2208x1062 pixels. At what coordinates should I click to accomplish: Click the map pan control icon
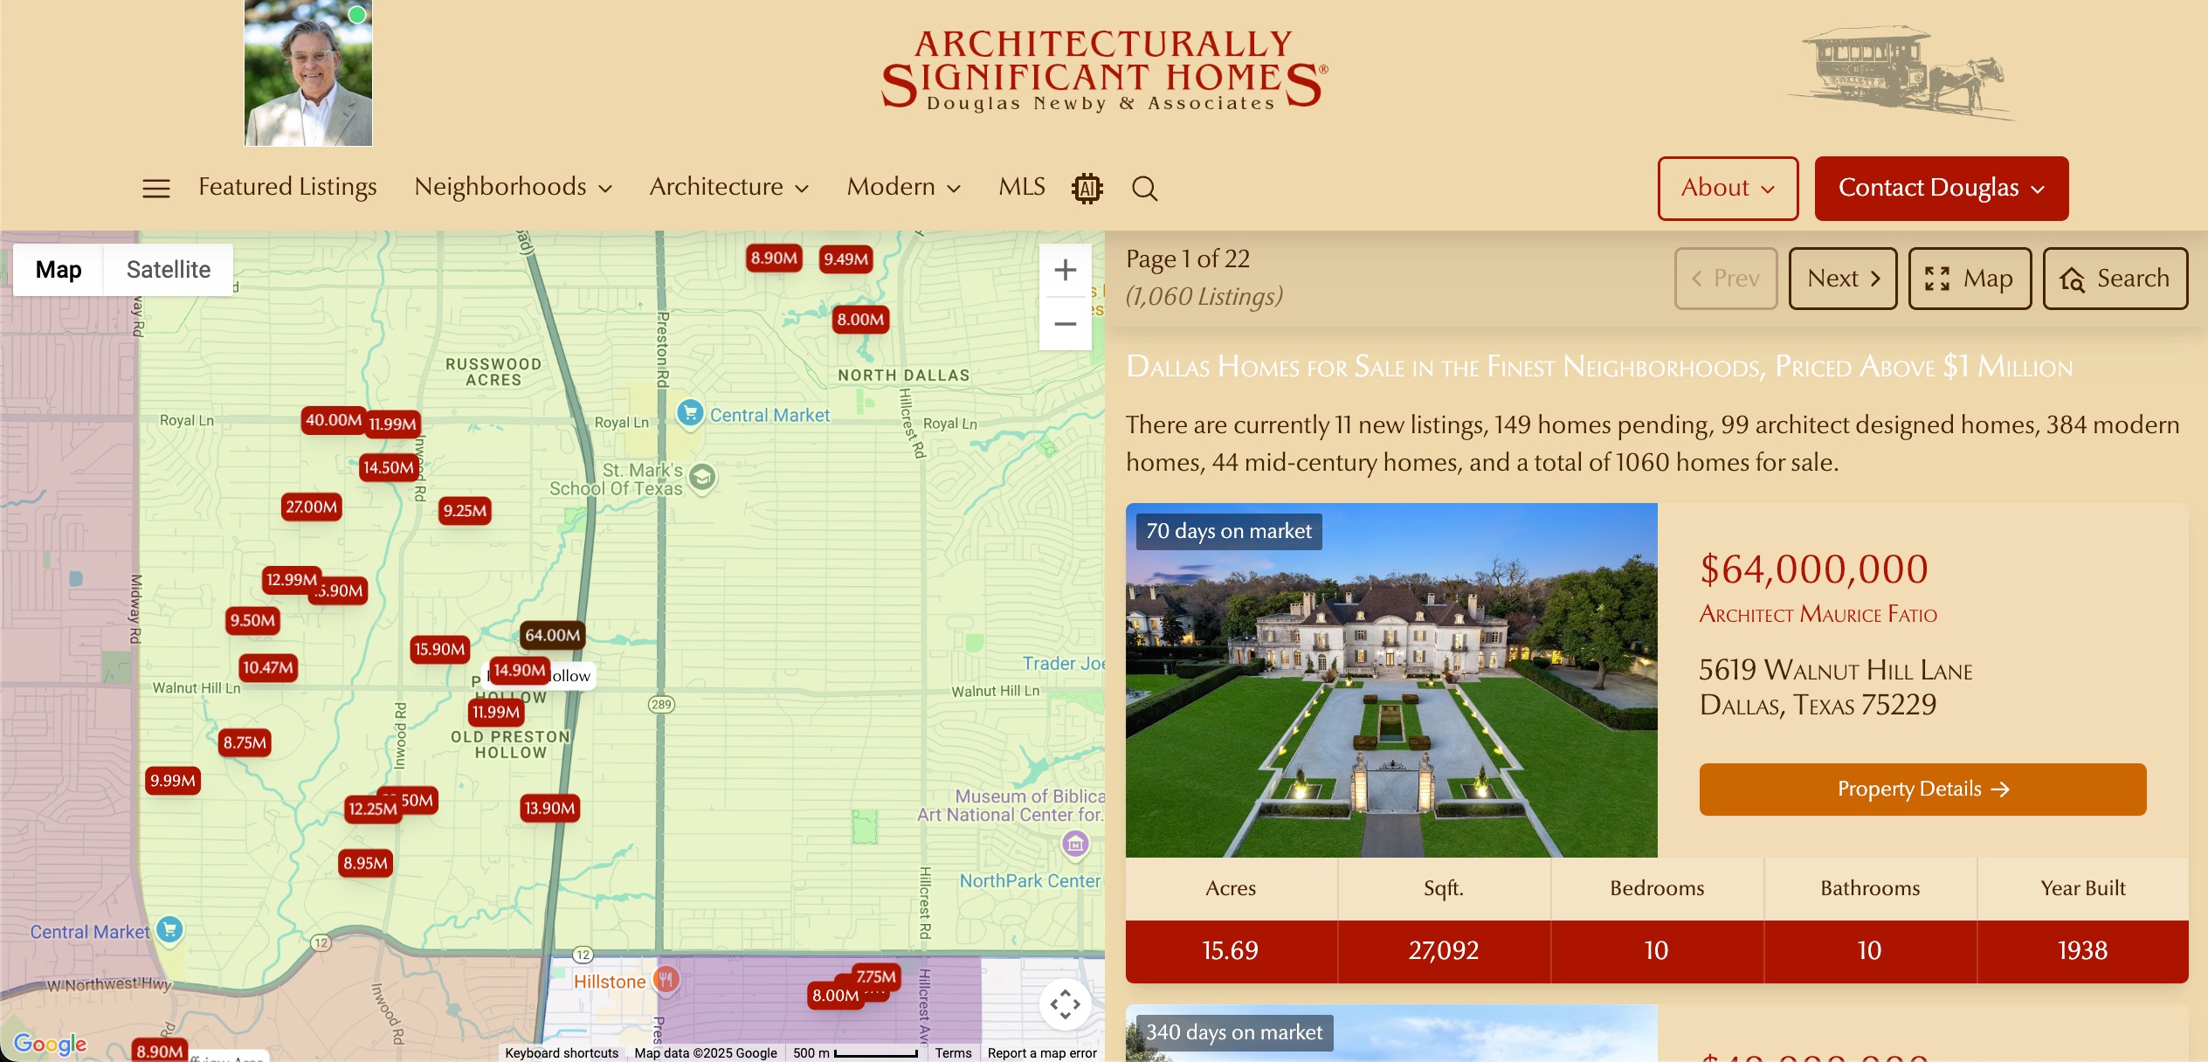[1065, 1004]
